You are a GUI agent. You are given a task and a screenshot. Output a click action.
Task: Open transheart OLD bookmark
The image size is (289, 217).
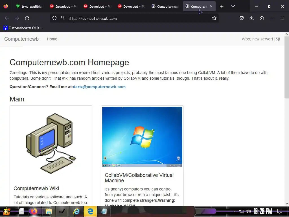point(23,28)
